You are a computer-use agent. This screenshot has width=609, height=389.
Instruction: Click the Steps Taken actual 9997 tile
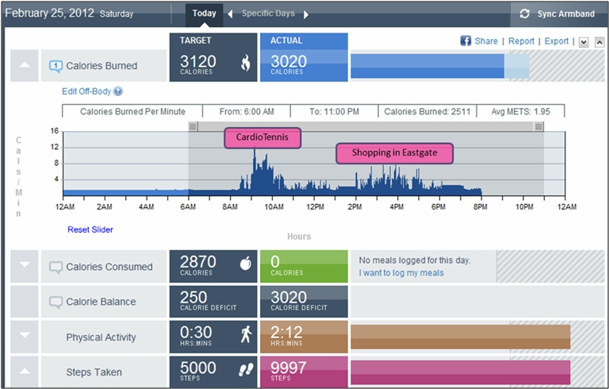(304, 372)
